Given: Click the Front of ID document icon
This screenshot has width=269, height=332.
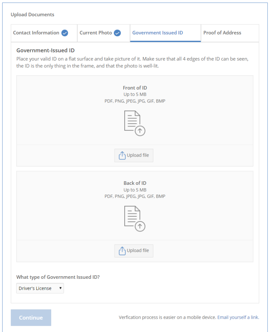Looking at the screenshot, I should pos(132,121).
